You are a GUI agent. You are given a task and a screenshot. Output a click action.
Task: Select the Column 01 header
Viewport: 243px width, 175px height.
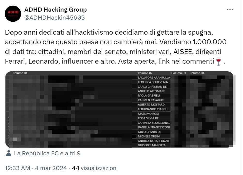point(20,73)
